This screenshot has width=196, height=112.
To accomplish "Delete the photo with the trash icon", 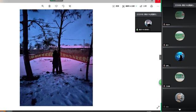I will pos(49,6).
